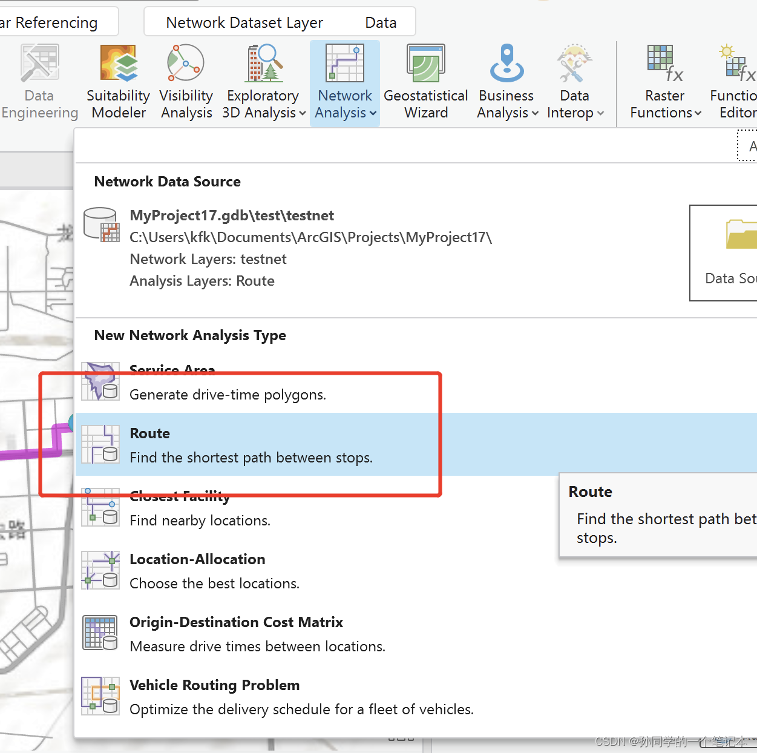
Task: Open the Geostatistical Wizard
Action: (x=426, y=82)
